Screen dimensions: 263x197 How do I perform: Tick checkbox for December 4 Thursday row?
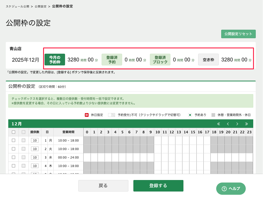(14, 166)
